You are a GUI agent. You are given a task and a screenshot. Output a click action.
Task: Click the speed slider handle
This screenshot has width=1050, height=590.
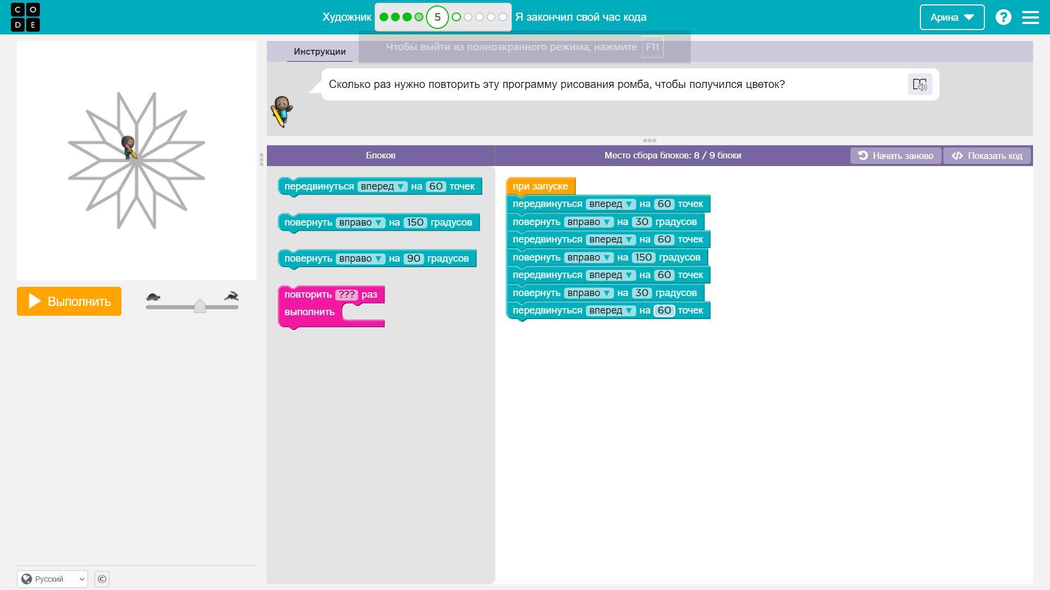pos(200,306)
